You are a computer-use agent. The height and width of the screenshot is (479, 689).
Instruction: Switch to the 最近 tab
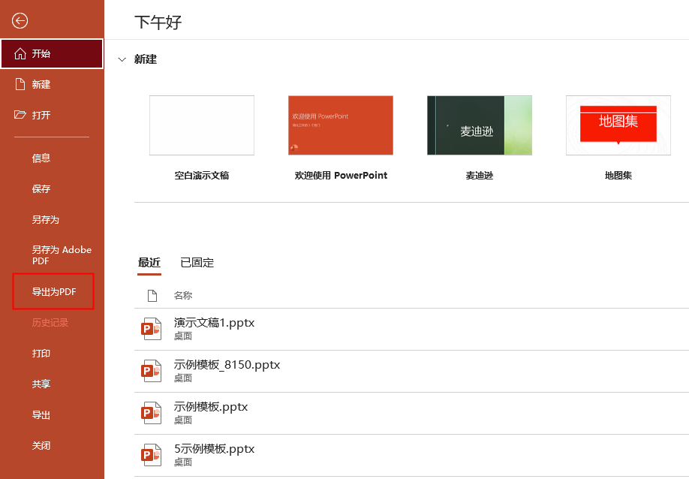pyautogui.click(x=149, y=263)
